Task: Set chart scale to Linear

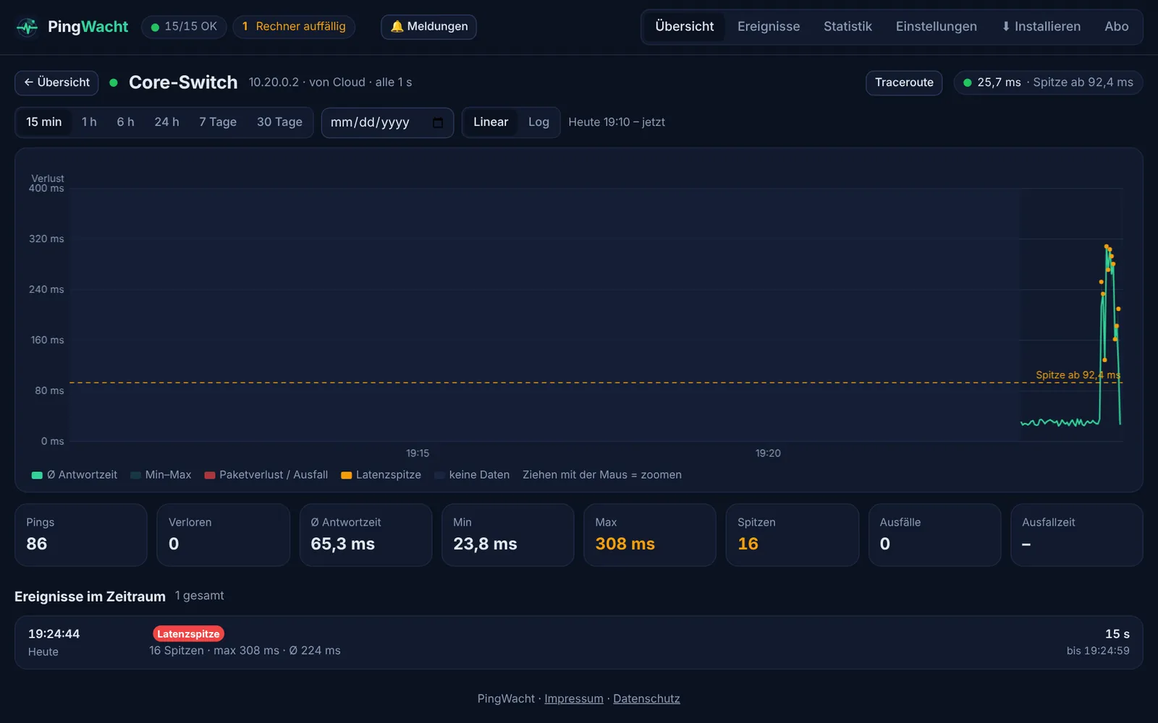Action: (491, 122)
